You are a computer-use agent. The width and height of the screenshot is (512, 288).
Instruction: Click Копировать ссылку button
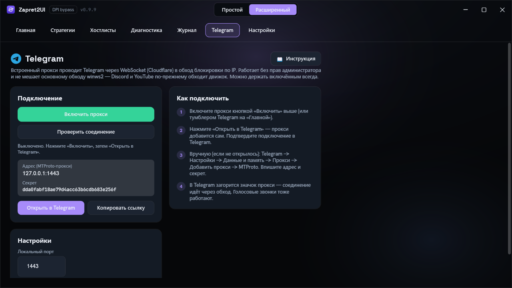pos(121,208)
